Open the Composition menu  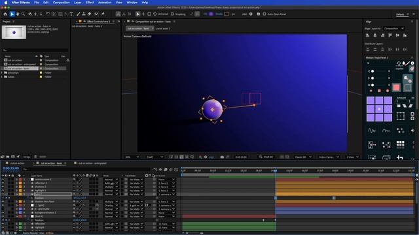(61, 3)
